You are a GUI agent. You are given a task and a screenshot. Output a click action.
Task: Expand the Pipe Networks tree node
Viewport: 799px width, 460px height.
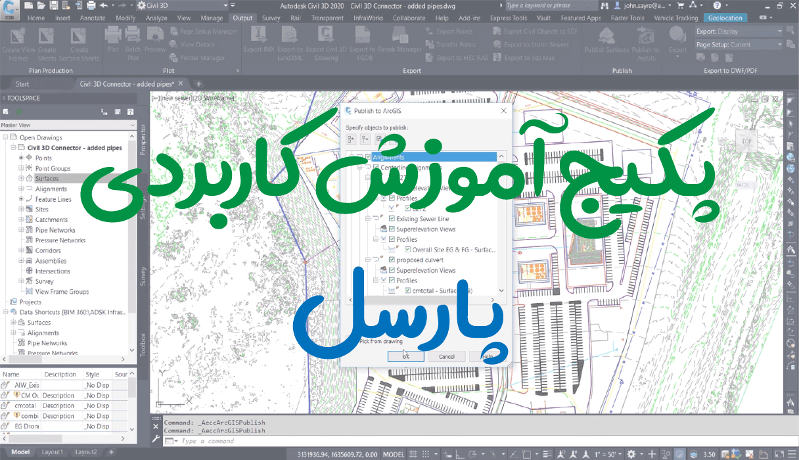tap(21, 230)
